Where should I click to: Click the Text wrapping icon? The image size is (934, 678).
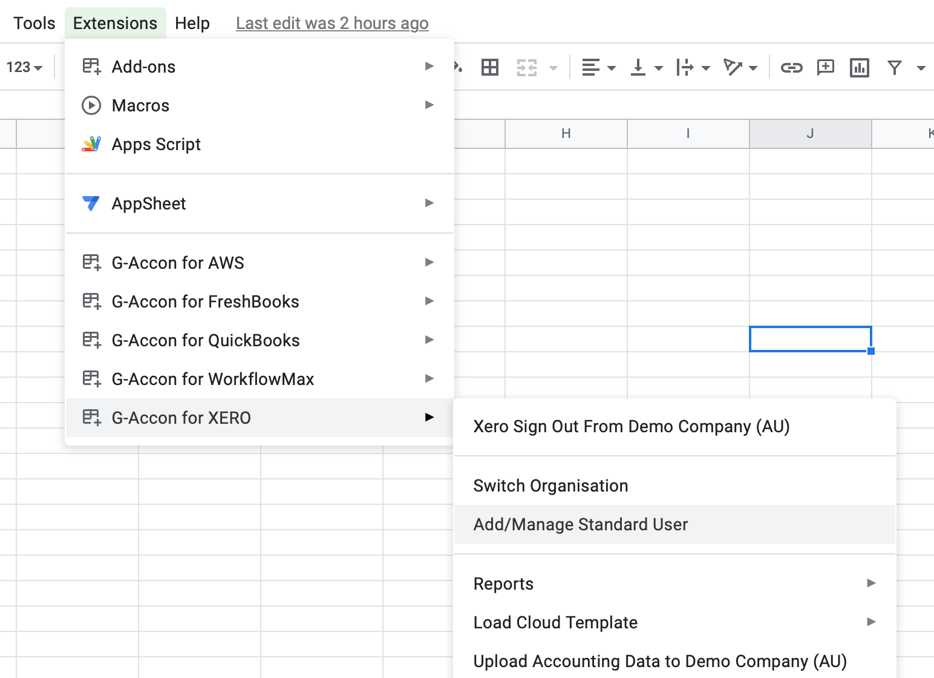pos(685,67)
